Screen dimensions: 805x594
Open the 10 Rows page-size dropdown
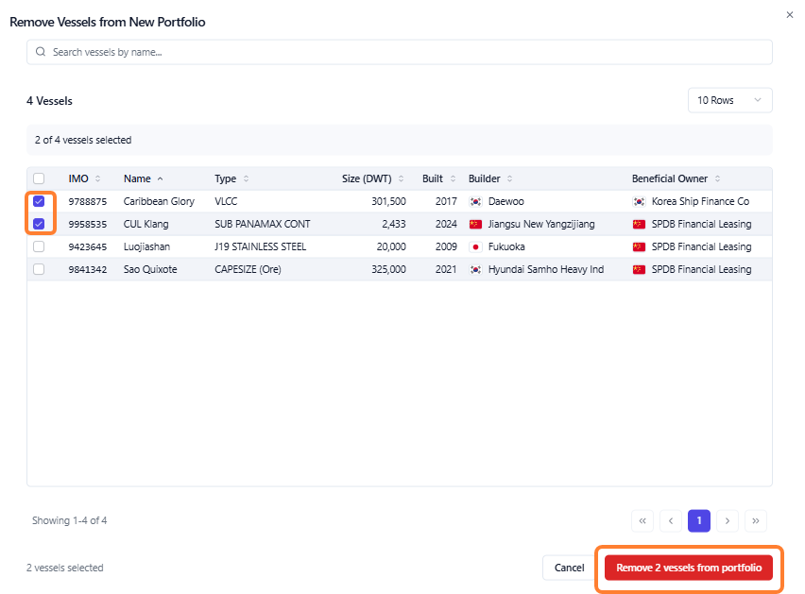pos(730,100)
